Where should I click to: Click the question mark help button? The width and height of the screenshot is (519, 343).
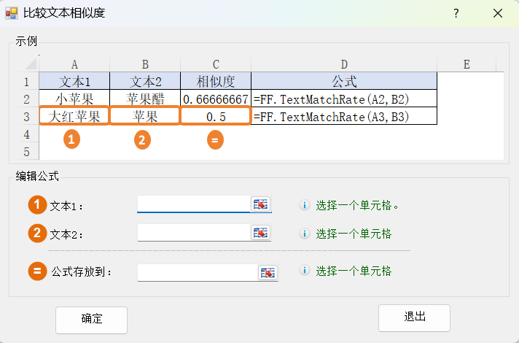[456, 13]
